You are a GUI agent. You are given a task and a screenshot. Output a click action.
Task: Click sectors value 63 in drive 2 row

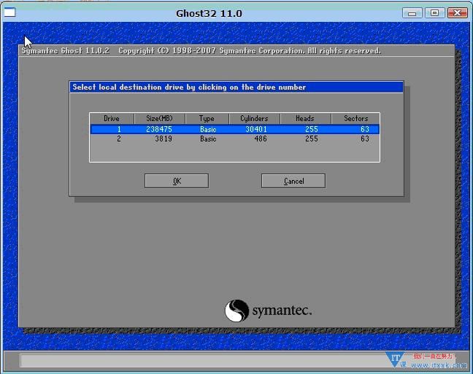point(365,139)
